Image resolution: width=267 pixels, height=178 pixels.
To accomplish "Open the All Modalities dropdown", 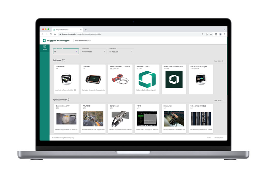I will pyautogui.click(x=93, y=51).
